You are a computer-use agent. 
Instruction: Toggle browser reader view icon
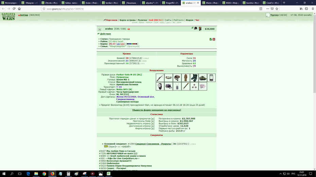(x=261, y=8)
